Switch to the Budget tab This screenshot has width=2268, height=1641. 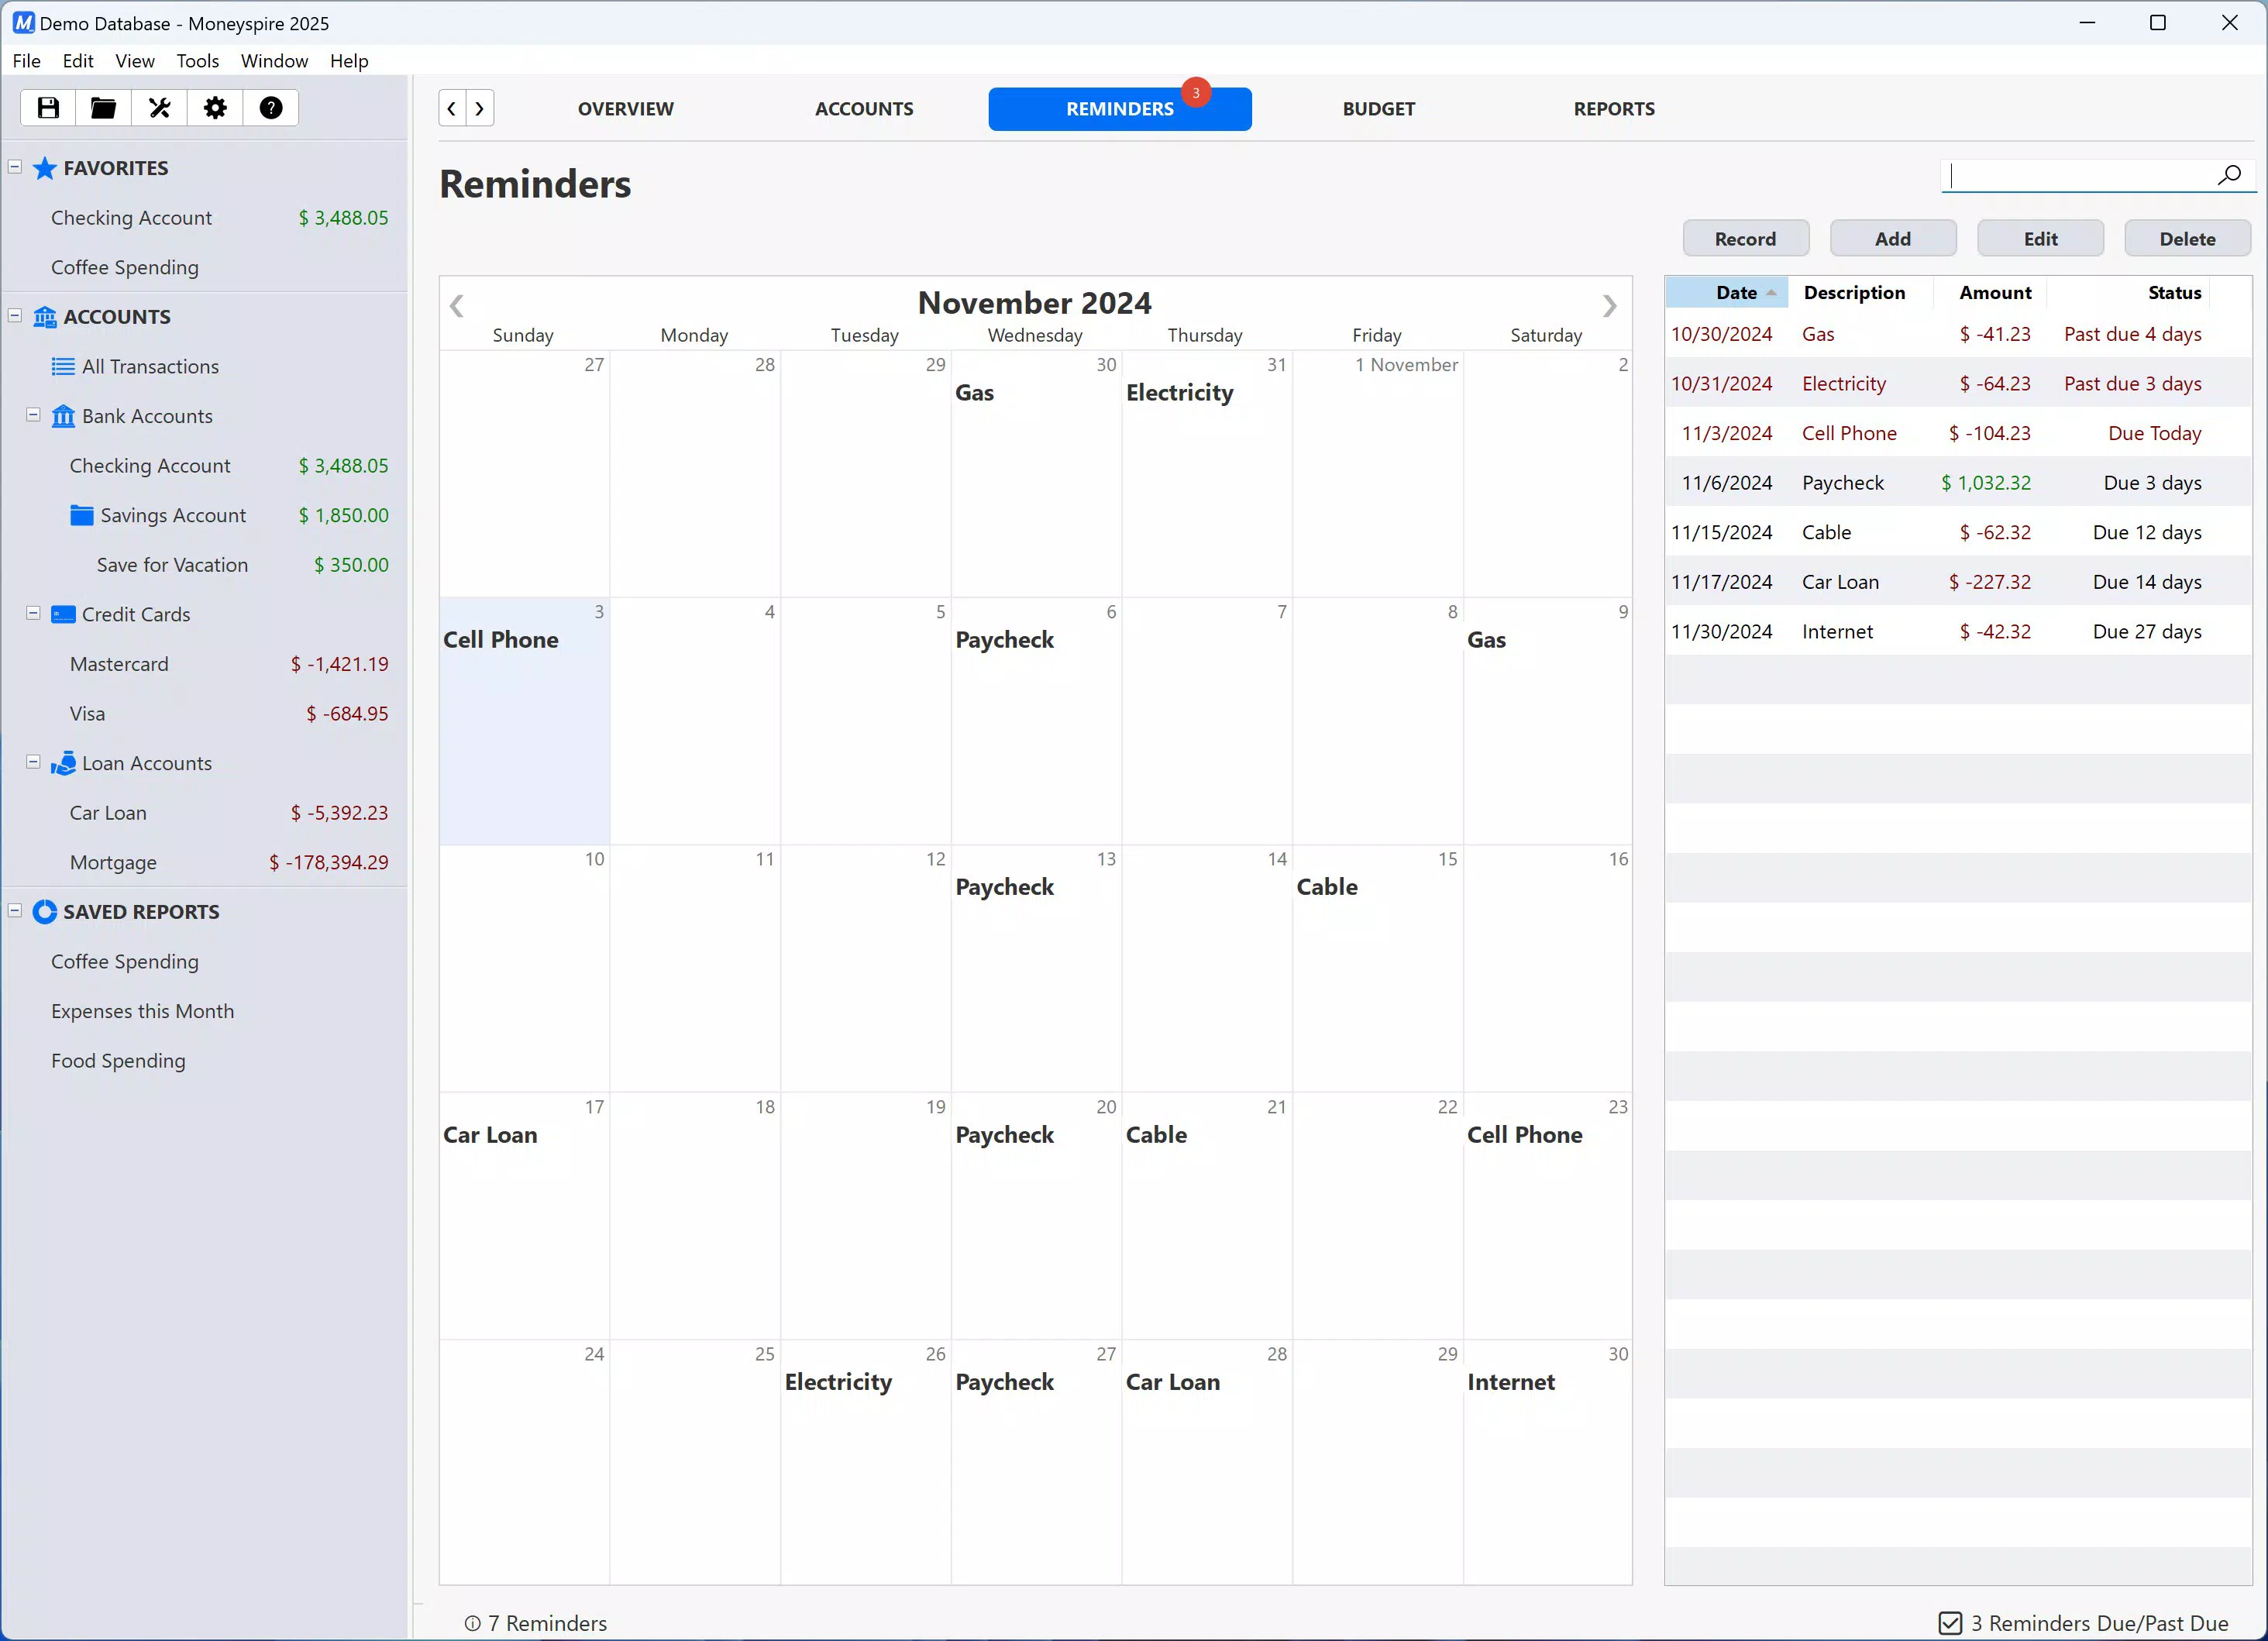click(x=1378, y=109)
